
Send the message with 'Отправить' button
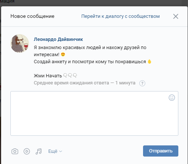point(161,151)
